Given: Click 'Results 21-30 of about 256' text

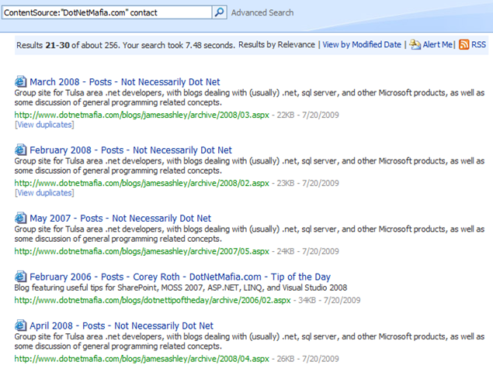Looking at the screenshot, I should [x=68, y=45].
